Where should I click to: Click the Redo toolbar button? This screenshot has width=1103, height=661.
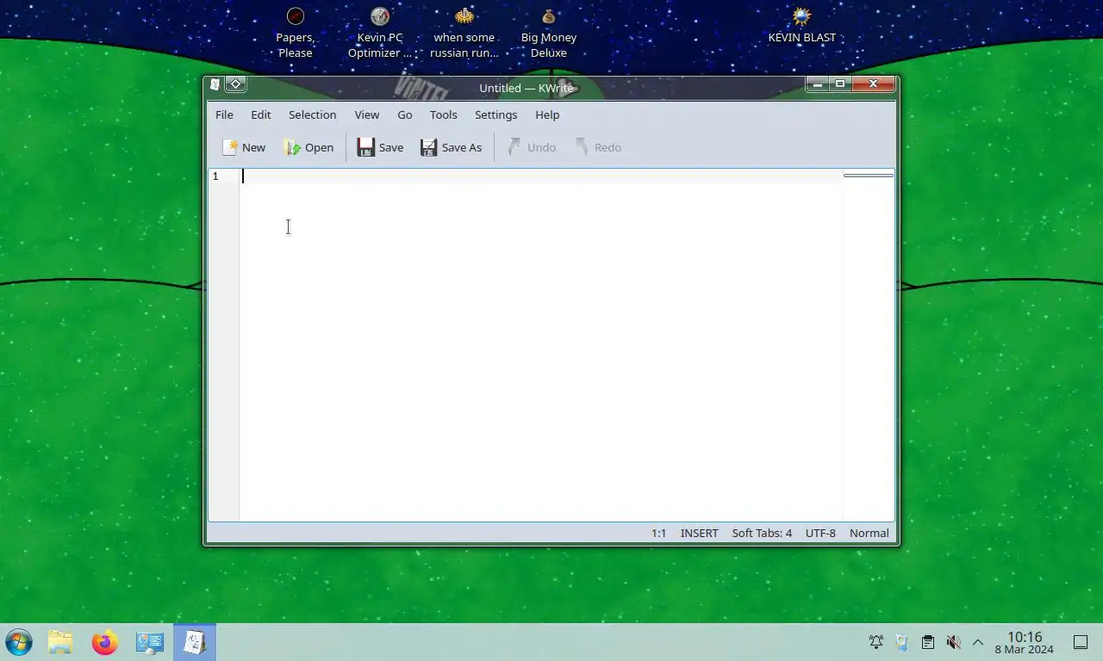pyautogui.click(x=598, y=147)
